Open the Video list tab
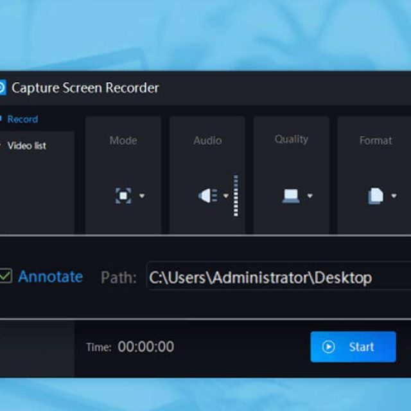The image size is (411, 411). point(27,146)
